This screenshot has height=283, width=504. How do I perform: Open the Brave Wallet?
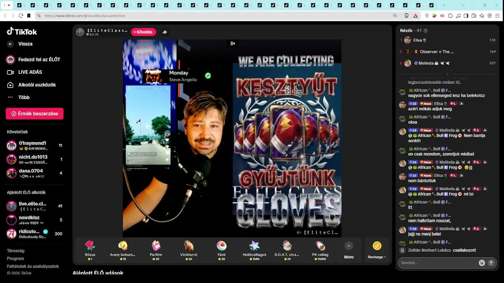[474, 16]
